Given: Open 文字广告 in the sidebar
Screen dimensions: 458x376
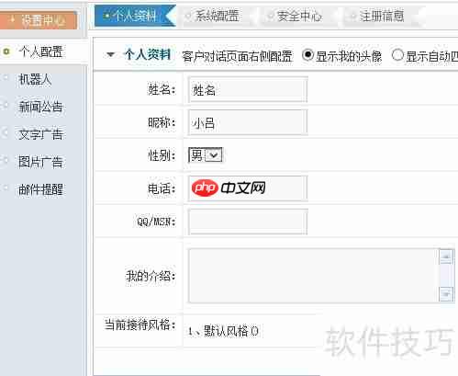Looking at the screenshot, I should click(x=40, y=134).
